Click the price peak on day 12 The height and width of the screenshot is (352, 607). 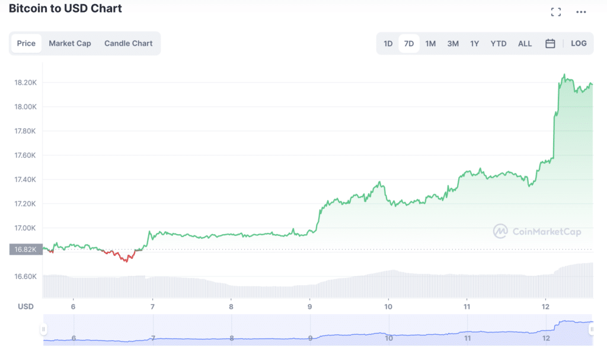[x=564, y=75]
